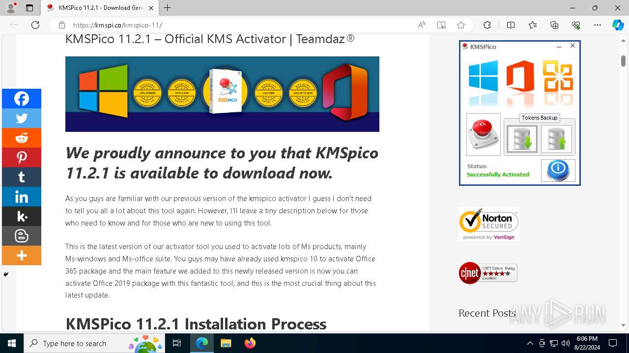Hide the social share sidebar arrow

pos(6,275)
